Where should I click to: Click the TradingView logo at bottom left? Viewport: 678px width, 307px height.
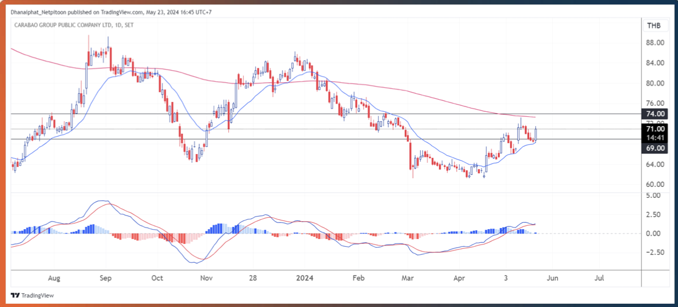[32, 295]
